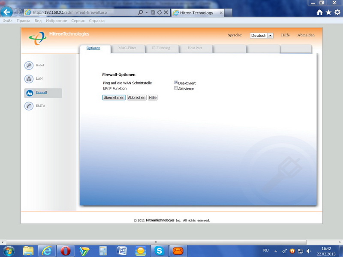343x257 pixels.
Task: Click the Abmelden logout link
Action: (306, 35)
